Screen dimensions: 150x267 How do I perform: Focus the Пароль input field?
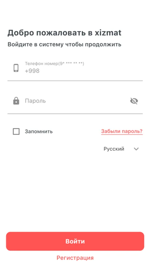(x=75, y=101)
